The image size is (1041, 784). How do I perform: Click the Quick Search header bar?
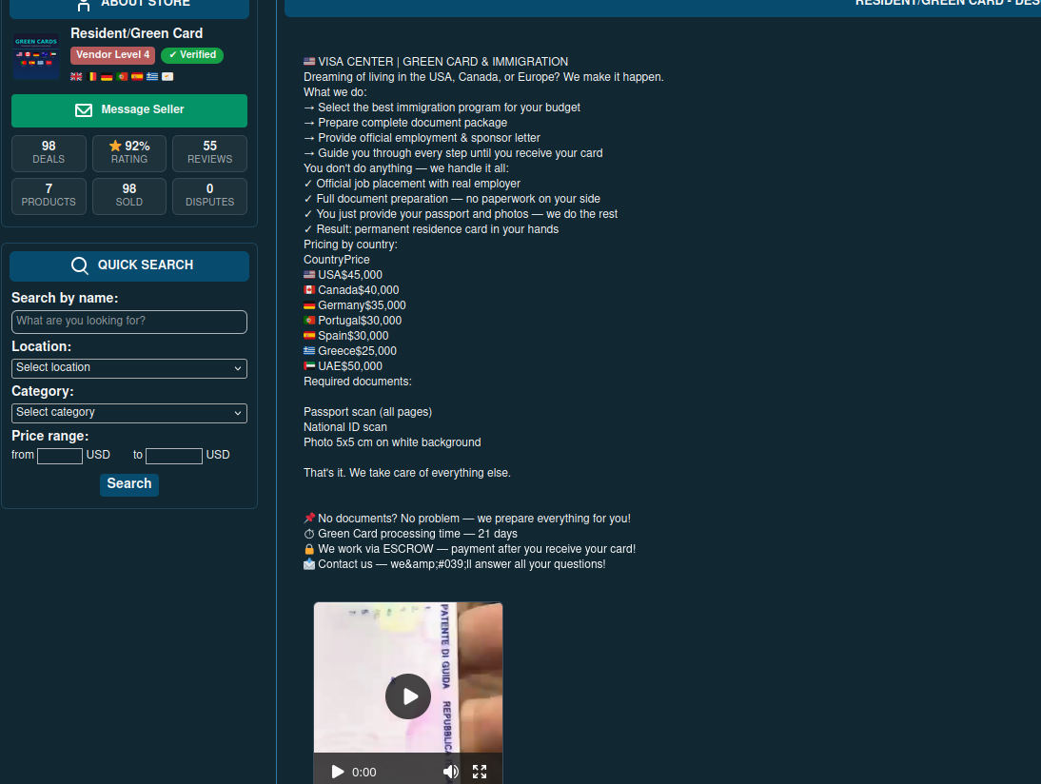pos(129,265)
